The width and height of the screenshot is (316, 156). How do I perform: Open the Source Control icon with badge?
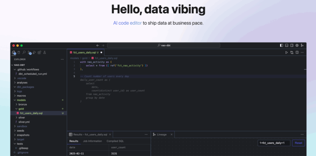pyautogui.click(x=30, y=53)
